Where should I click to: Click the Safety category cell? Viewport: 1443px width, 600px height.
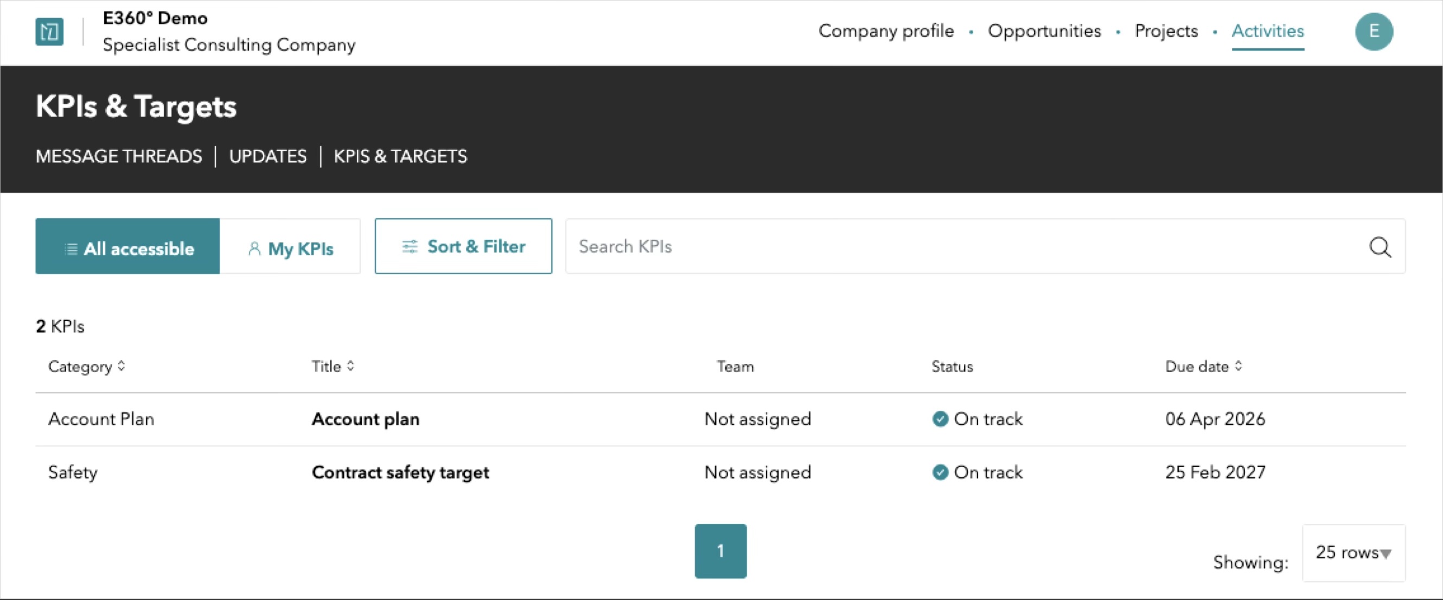tap(73, 472)
